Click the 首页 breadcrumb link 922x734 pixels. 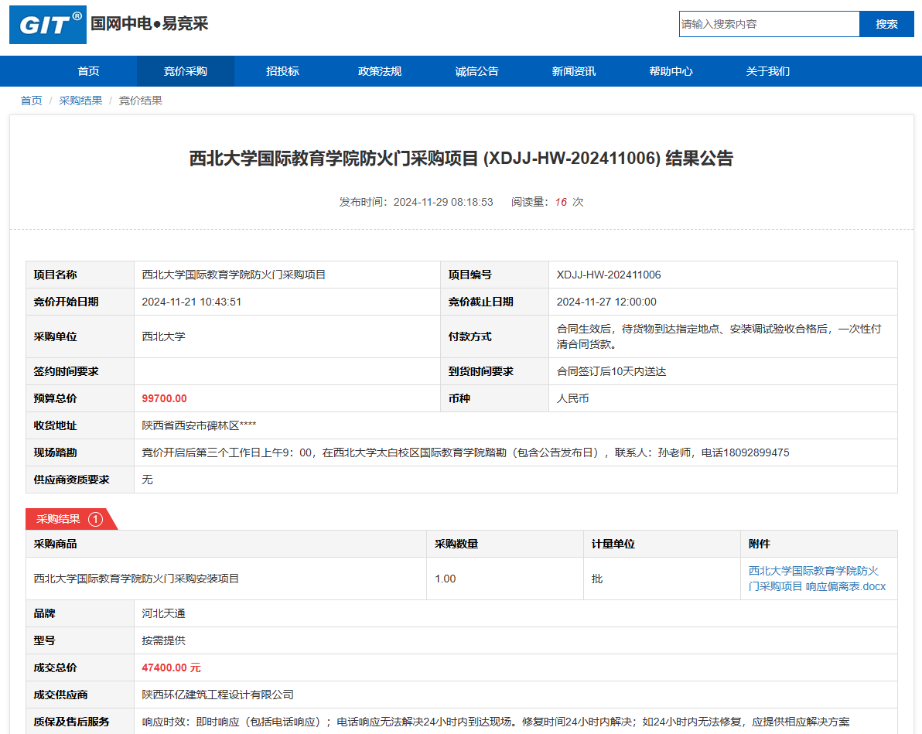pyautogui.click(x=31, y=101)
